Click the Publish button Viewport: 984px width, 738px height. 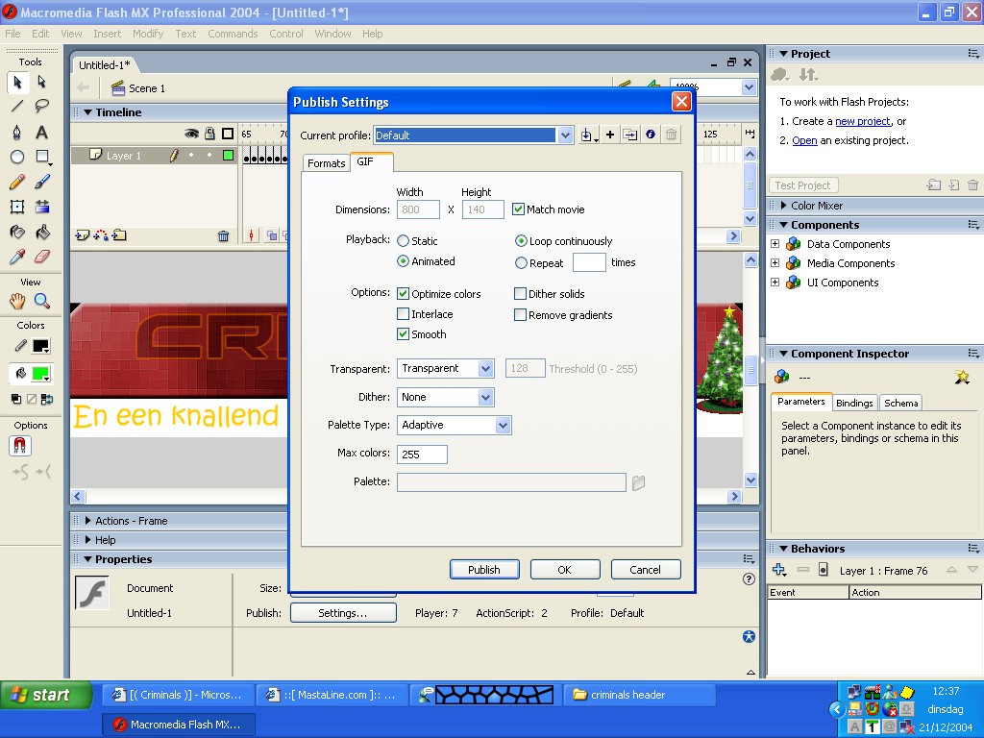[484, 570]
